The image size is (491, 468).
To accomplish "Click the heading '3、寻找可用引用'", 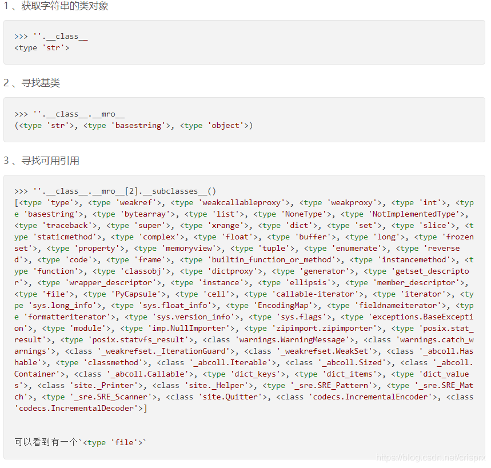I will click(x=41, y=161).
